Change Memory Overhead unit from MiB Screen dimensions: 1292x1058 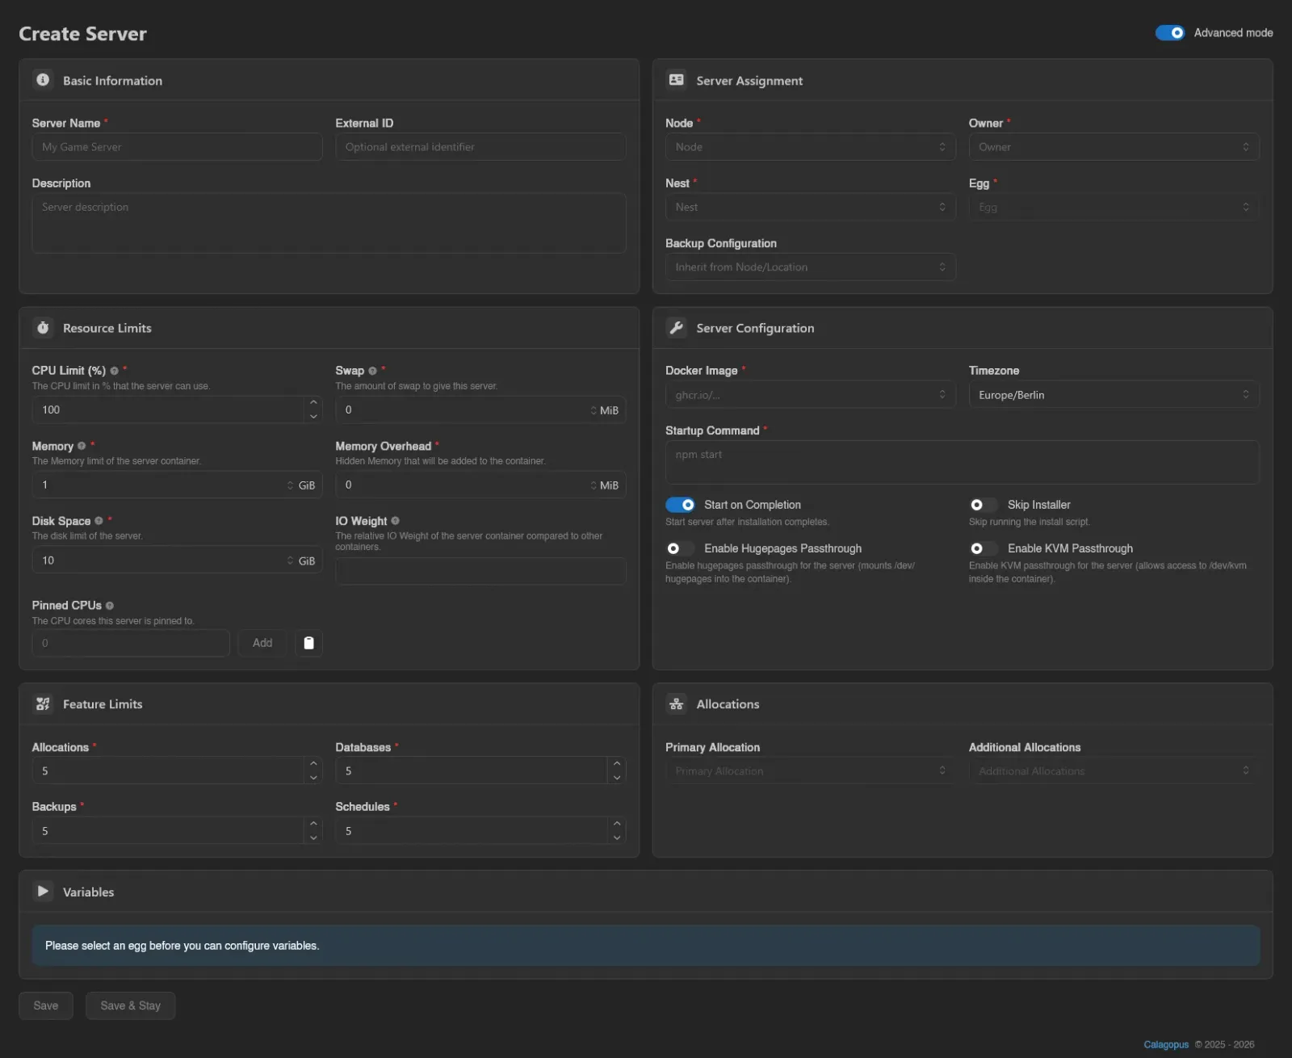coord(605,485)
